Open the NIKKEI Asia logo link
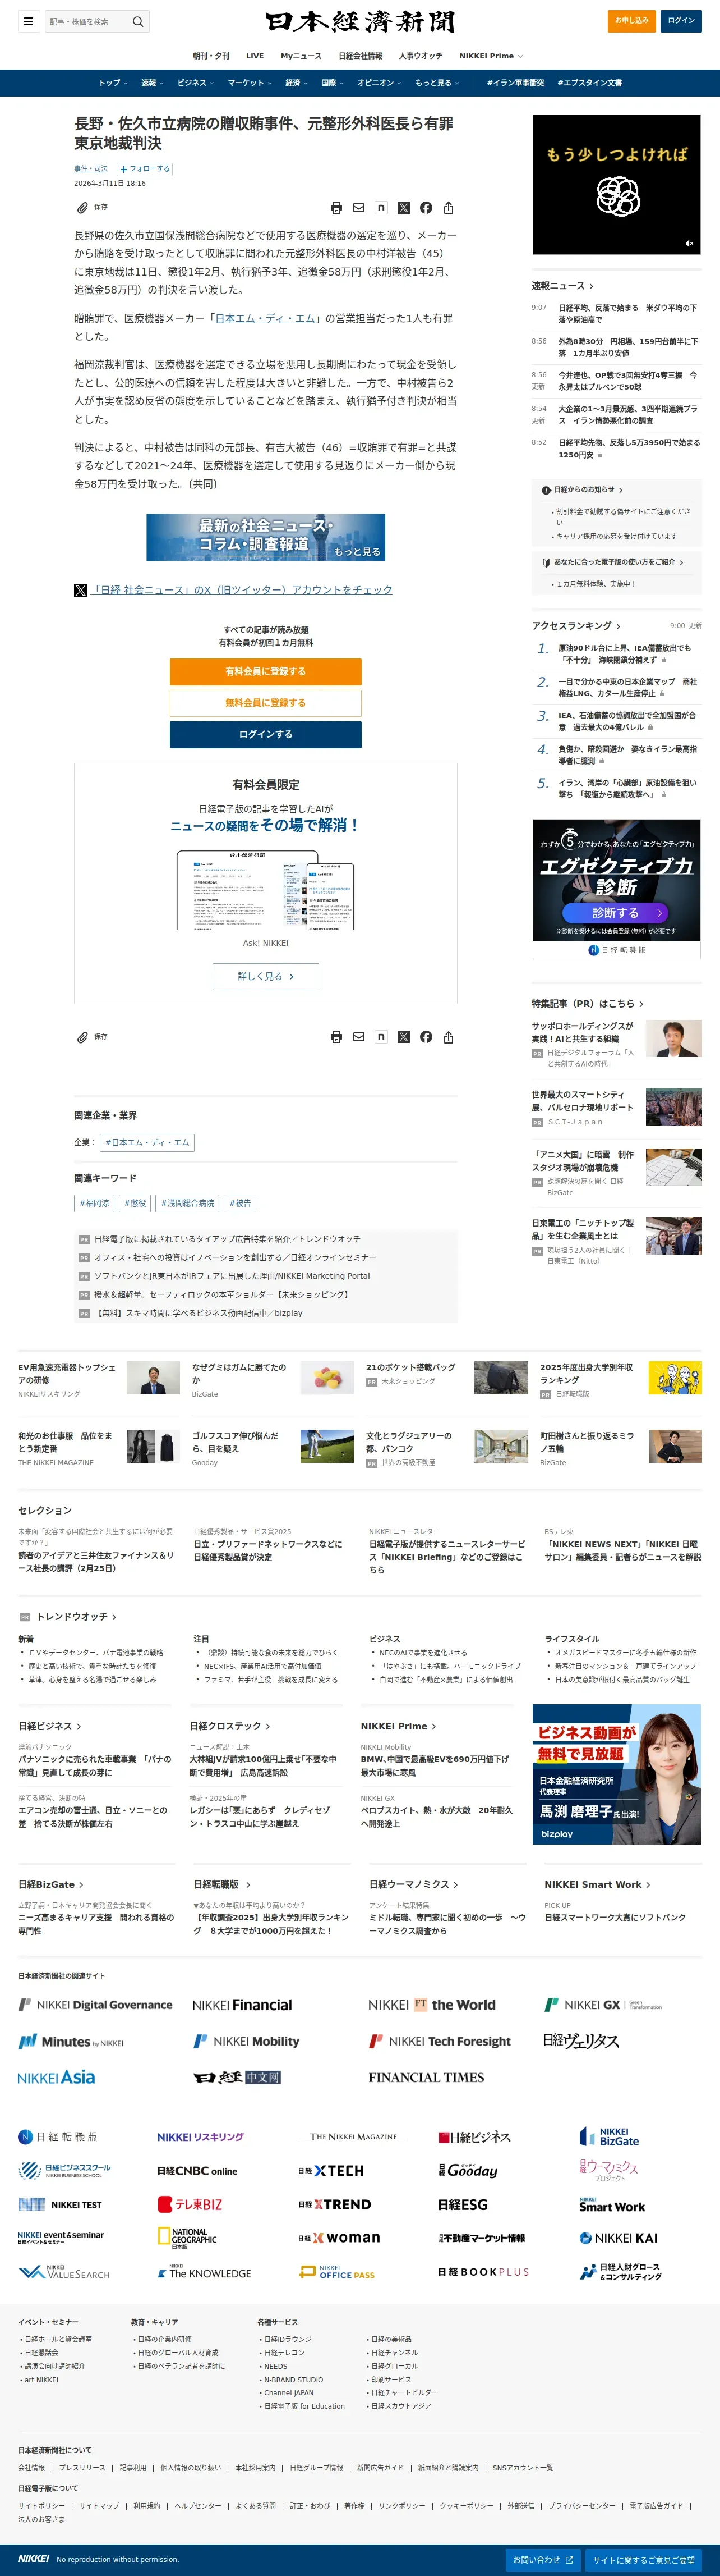Image resolution: width=720 pixels, height=2576 pixels. (x=56, y=2077)
